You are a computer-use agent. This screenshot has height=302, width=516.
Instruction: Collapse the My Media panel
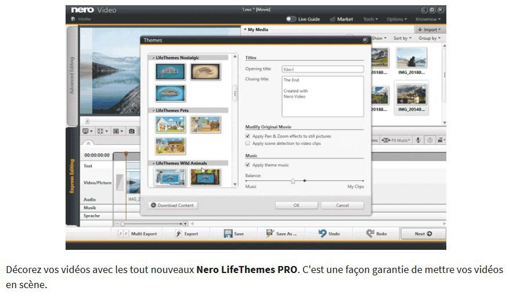(x=245, y=30)
